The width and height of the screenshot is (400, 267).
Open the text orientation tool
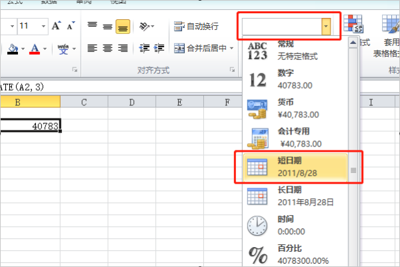pos(143,26)
